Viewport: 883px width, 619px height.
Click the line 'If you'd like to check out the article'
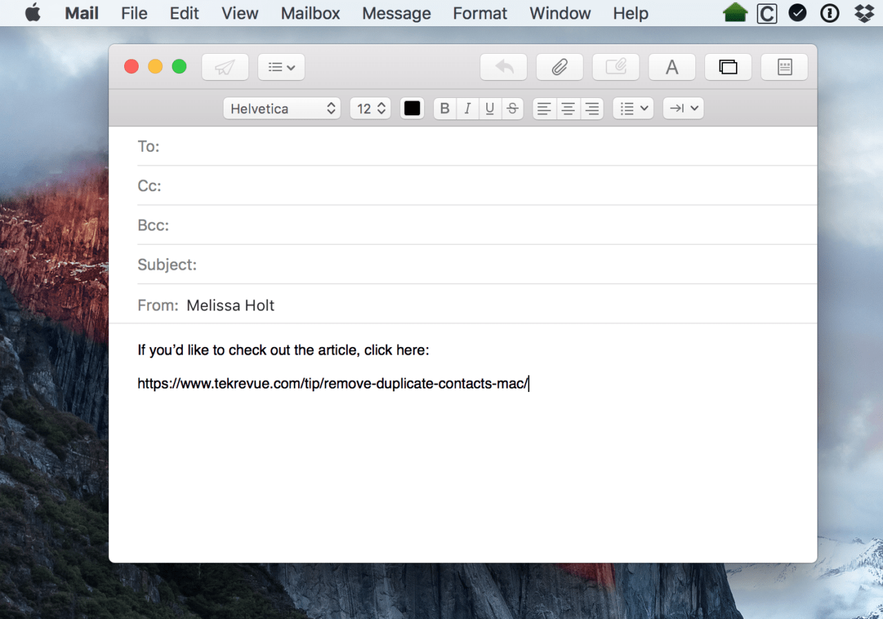[284, 351]
